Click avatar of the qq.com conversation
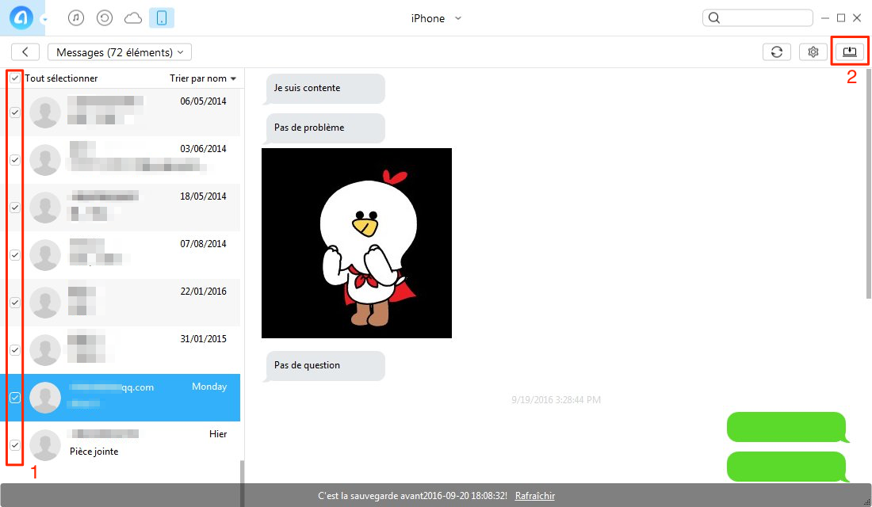872x507 pixels. [45, 398]
